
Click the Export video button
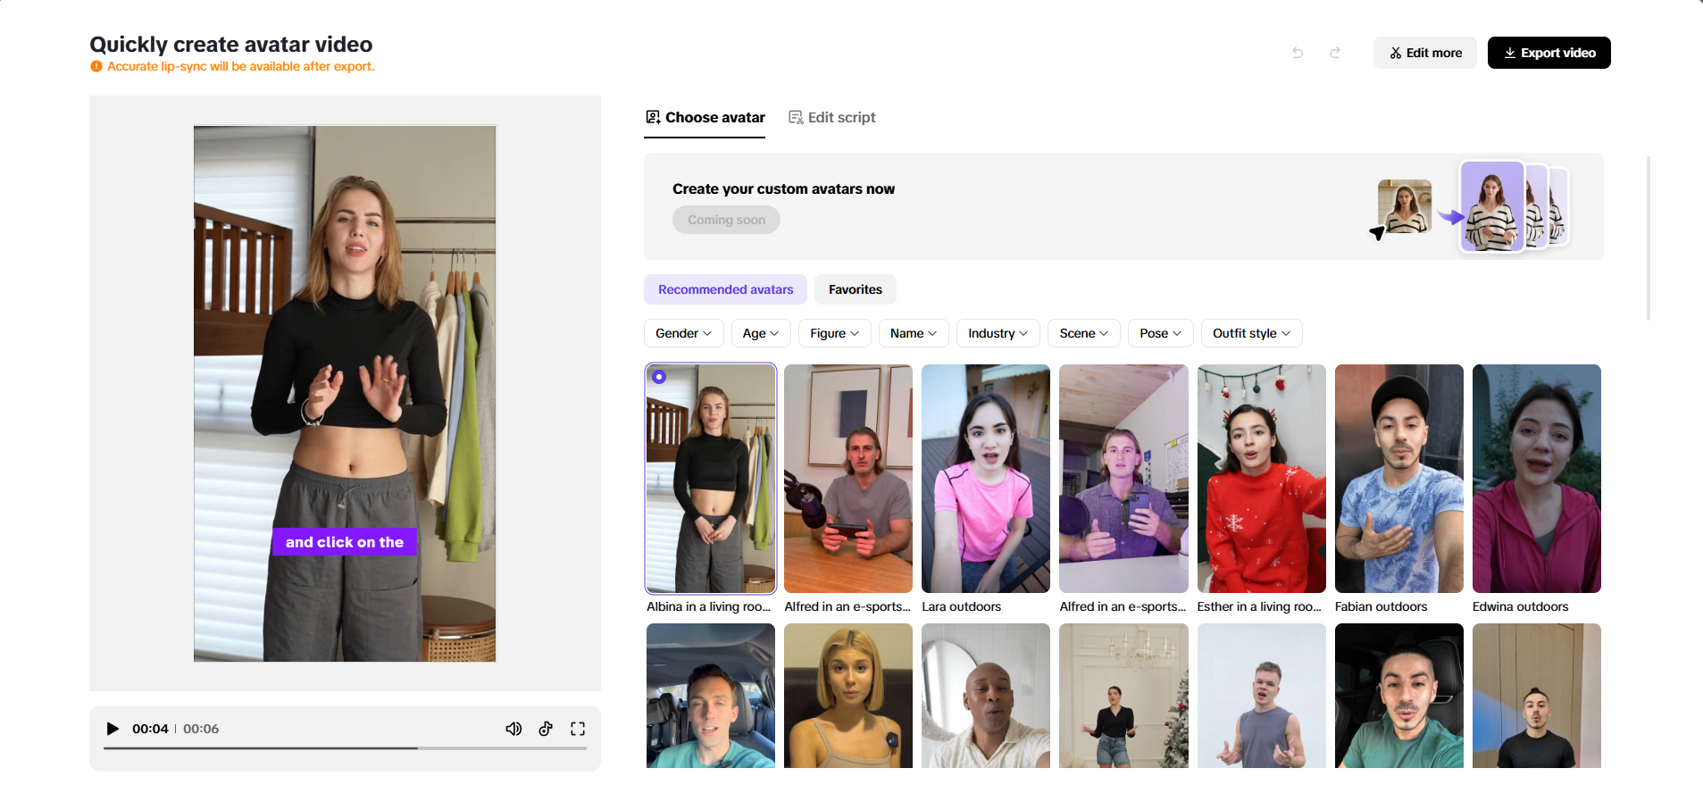coord(1549,53)
